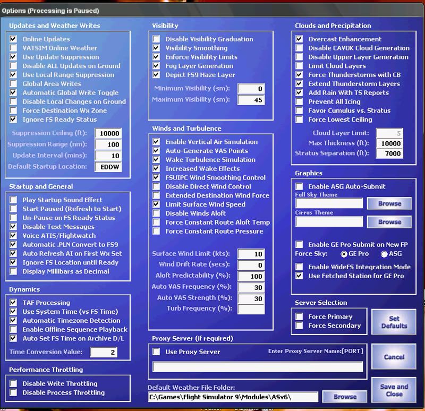Screen dimensions: 425x411
Task: Browse for Full Sky Theme
Action: pyautogui.click(x=389, y=203)
